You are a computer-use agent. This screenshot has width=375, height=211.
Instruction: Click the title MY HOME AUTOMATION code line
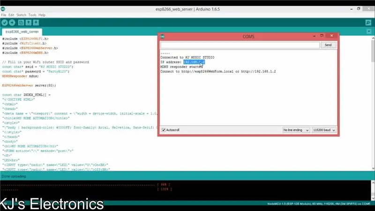36,118
